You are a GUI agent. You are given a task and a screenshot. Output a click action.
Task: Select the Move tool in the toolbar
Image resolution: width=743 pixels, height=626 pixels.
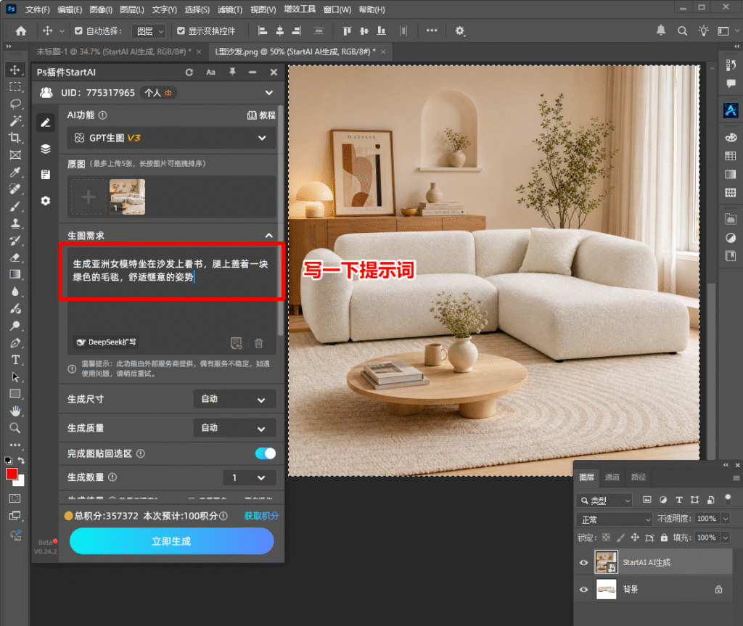tap(15, 70)
